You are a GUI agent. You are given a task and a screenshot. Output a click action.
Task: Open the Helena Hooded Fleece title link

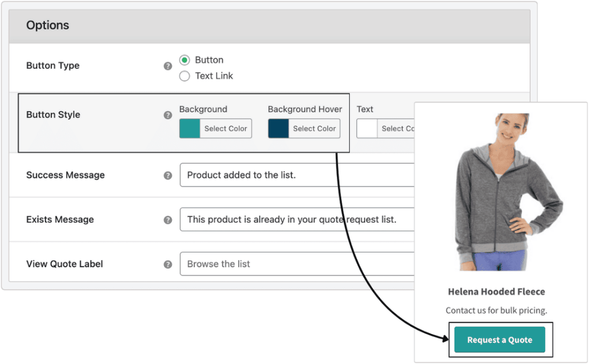point(496,292)
